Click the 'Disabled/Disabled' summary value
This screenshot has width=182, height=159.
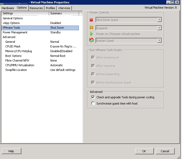point(61,51)
